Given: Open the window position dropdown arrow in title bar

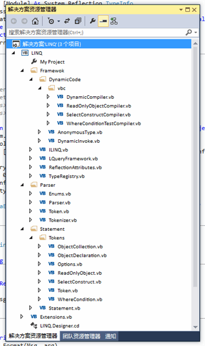Looking at the screenshot, I should click(x=181, y=10).
